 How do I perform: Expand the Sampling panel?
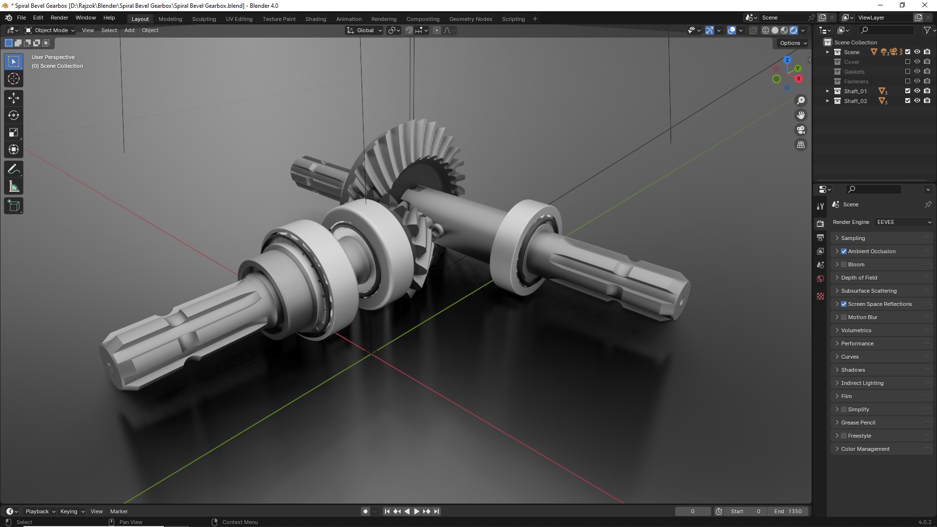(853, 238)
